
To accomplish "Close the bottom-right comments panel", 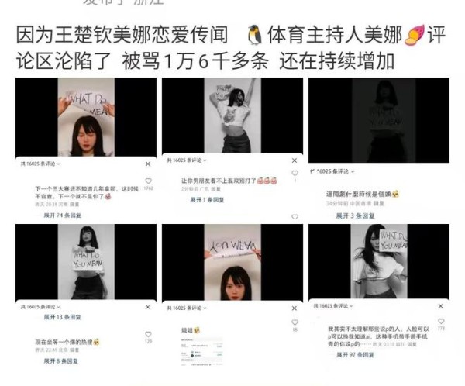I will [441, 306].
